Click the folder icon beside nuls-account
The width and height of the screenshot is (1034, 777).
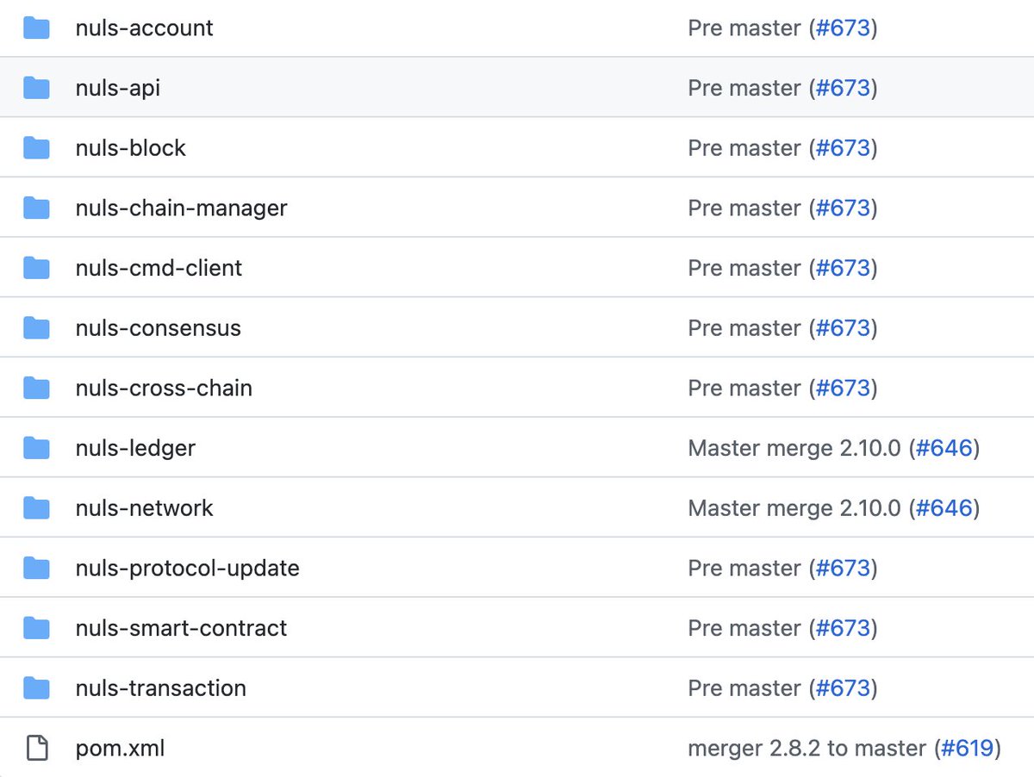[x=36, y=28]
